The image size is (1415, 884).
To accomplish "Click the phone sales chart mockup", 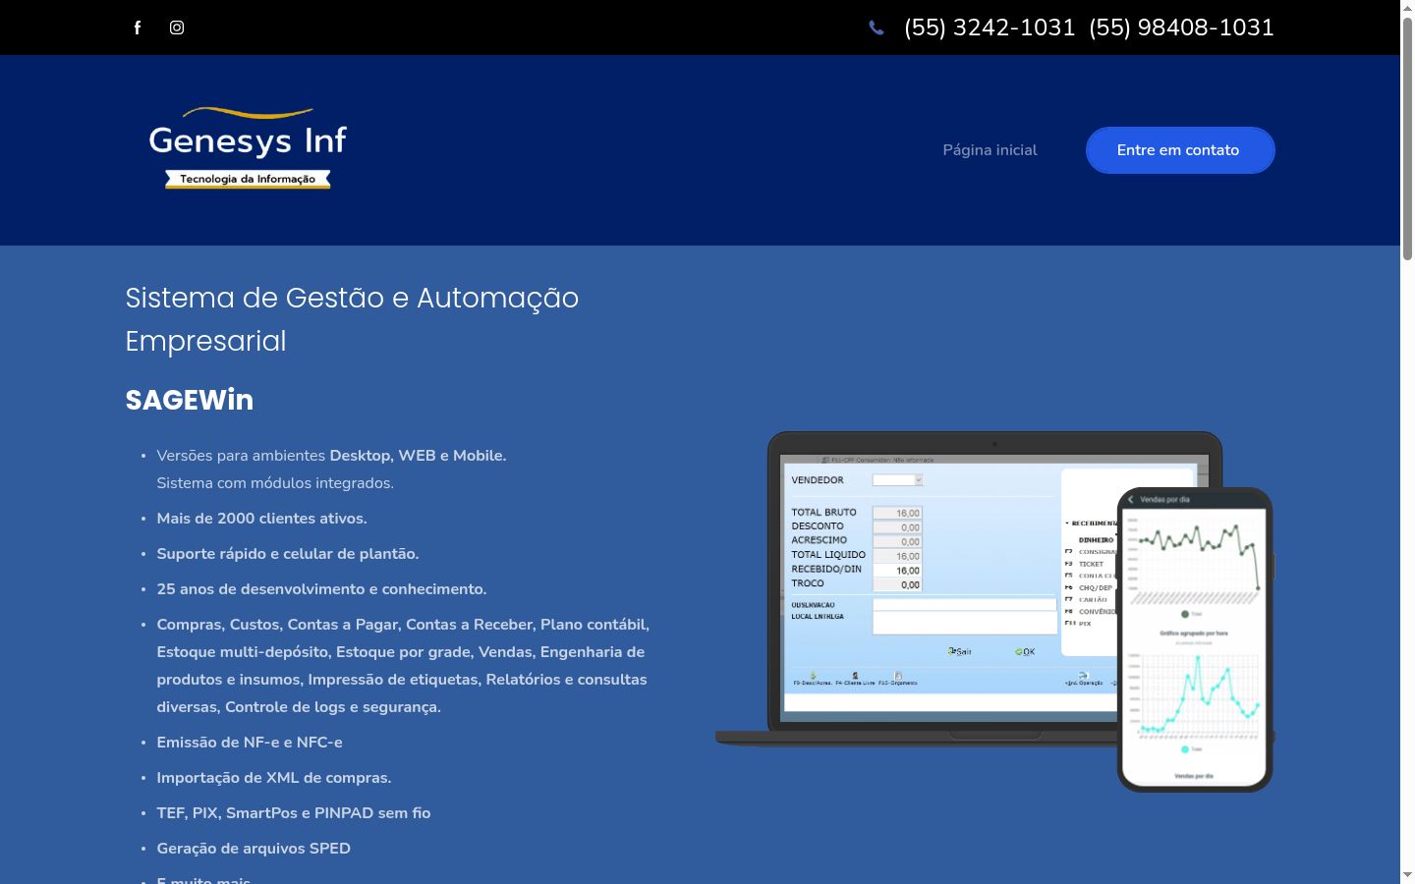I will pos(1195,639).
